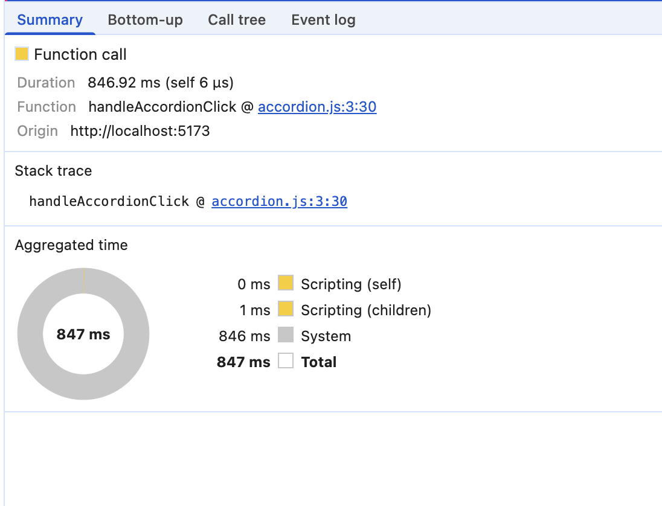The height and width of the screenshot is (506, 662).
Task: Show the Event log tab
Action: click(323, 20)
